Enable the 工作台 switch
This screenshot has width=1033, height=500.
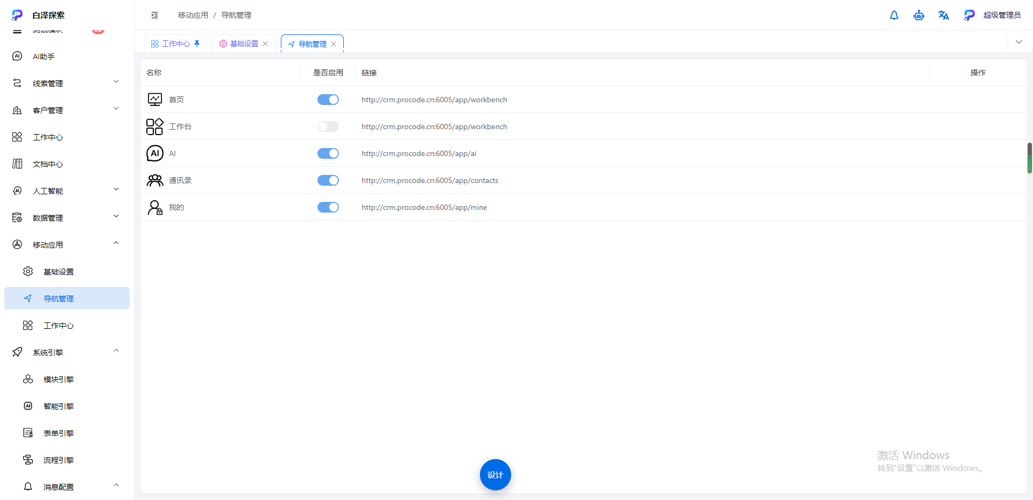328,126
